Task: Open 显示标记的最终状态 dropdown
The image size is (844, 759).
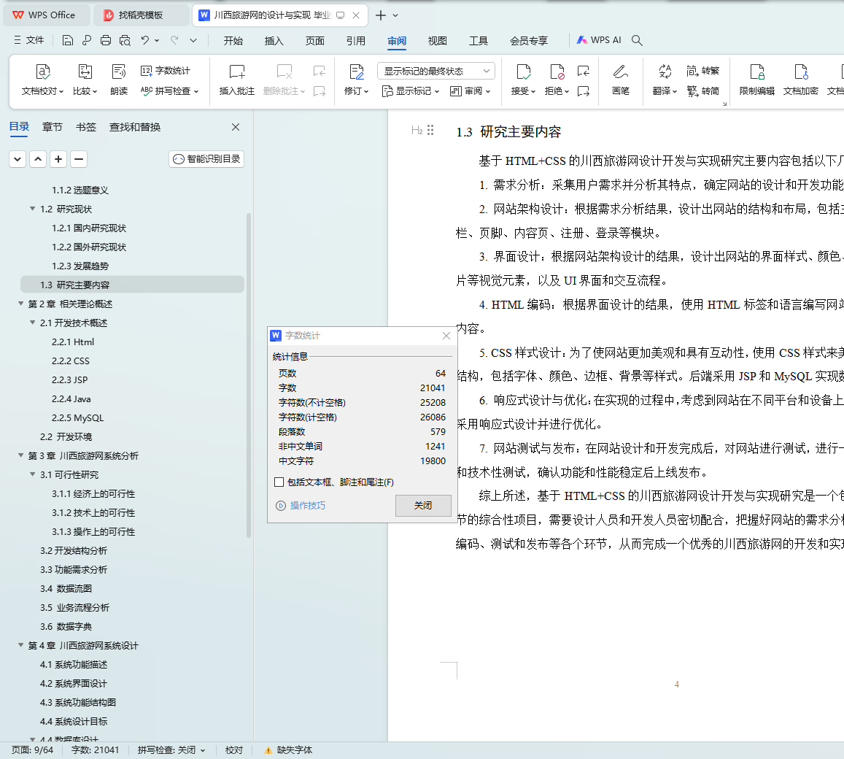Action: coord(436,71)
